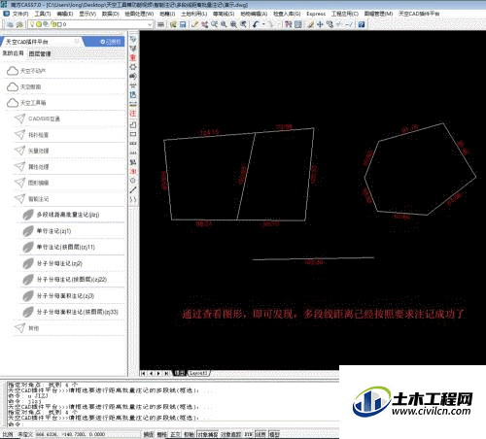Click the circle icon in vertical toolbar
486x439 pixels.
click(133, 181)
